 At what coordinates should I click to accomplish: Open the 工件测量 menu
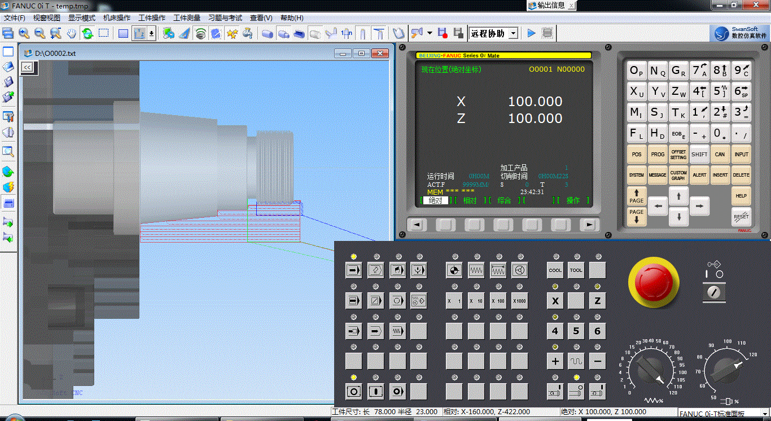click(x=187, y=18)
